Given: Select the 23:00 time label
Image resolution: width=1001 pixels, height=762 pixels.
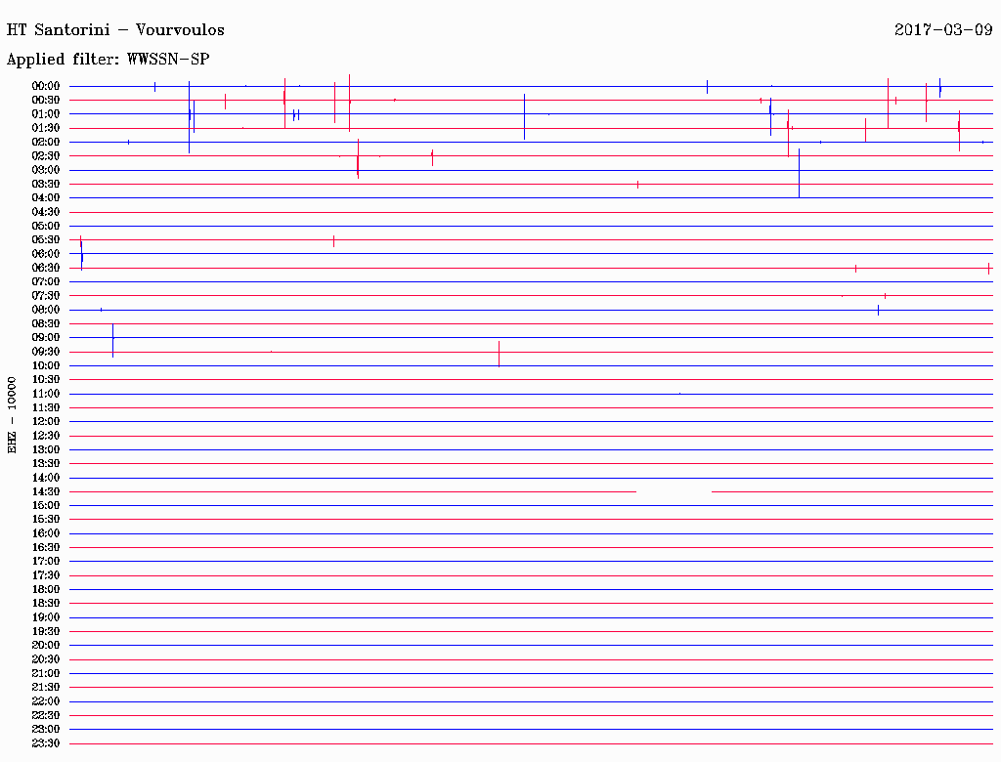Looking at the screenshot, I should click(46, 730).
